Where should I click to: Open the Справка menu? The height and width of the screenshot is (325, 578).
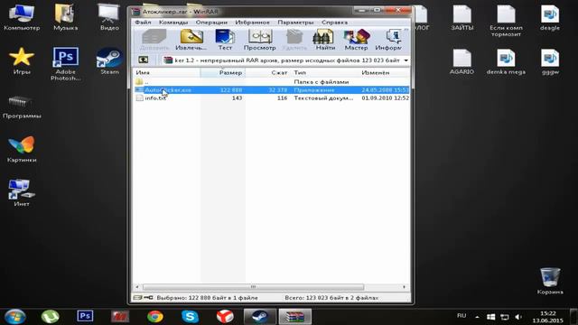334,23
